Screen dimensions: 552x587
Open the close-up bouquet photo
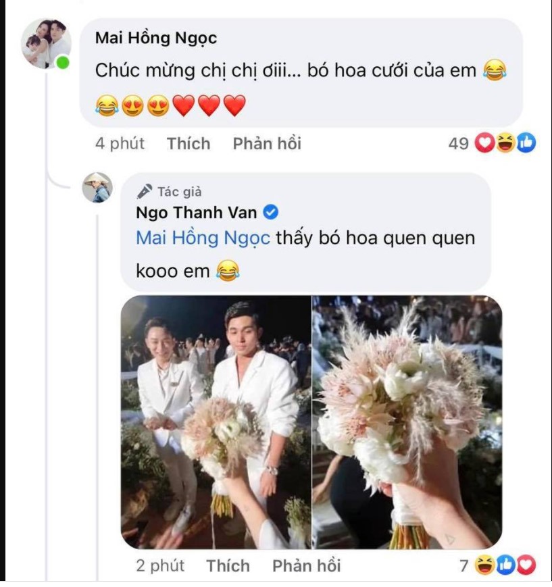[x=407, y=422]
